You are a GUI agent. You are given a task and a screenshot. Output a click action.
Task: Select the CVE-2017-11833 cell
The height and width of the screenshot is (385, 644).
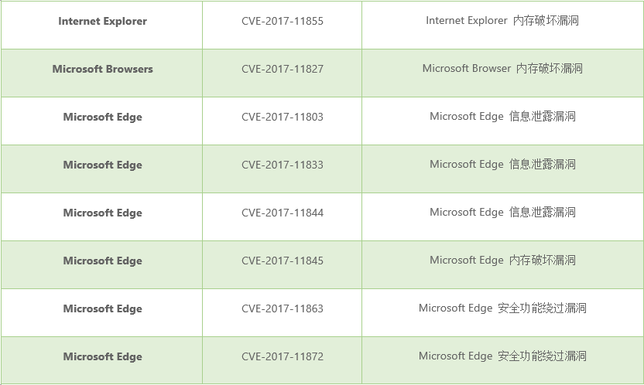point(282,165)
